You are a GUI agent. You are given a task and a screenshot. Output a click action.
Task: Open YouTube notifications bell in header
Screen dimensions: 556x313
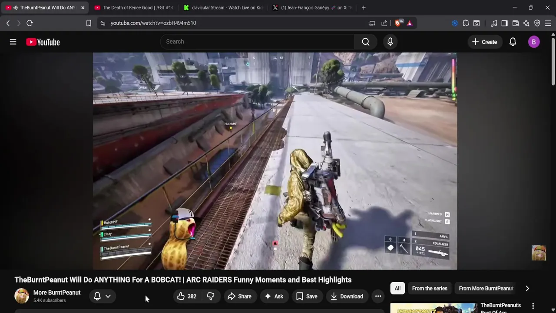(x=513, y=42)
